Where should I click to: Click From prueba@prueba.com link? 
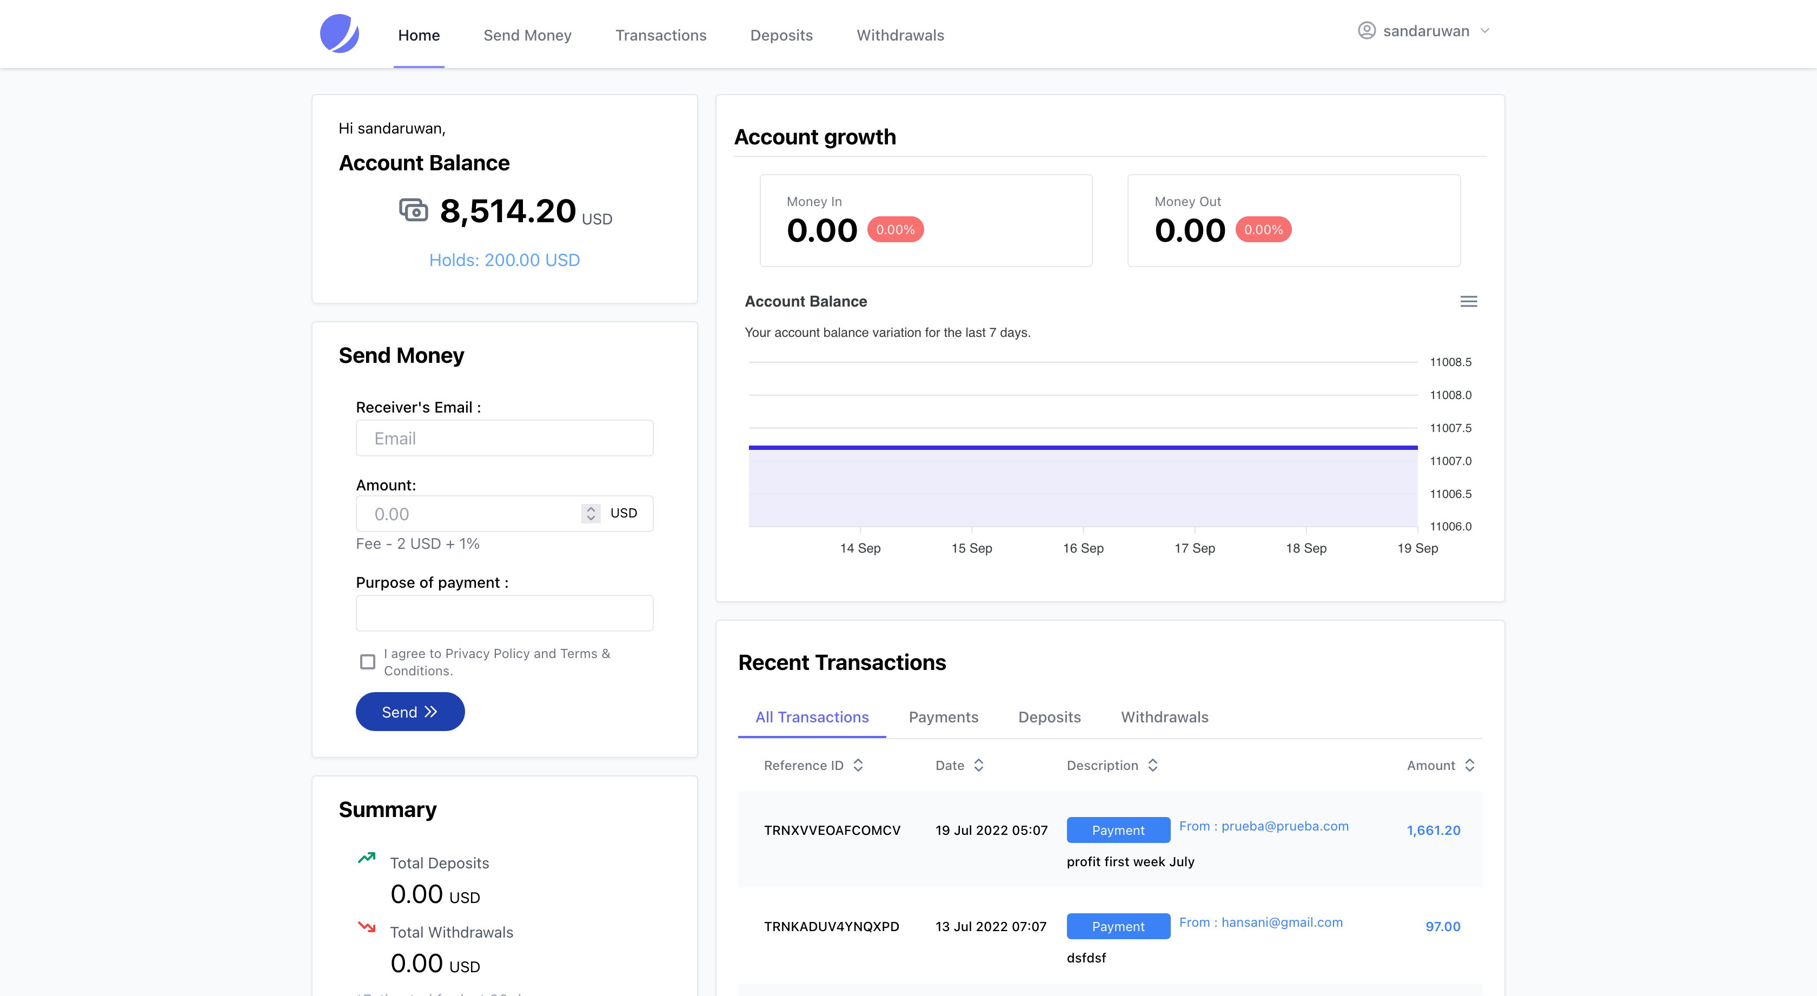coord(1263,826)
